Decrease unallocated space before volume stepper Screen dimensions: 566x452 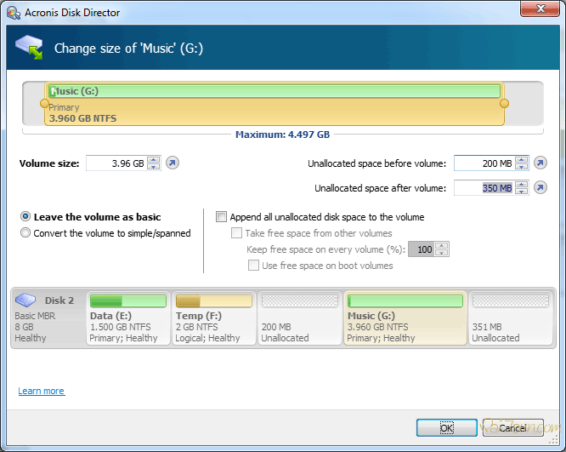[x=521, y=167]
